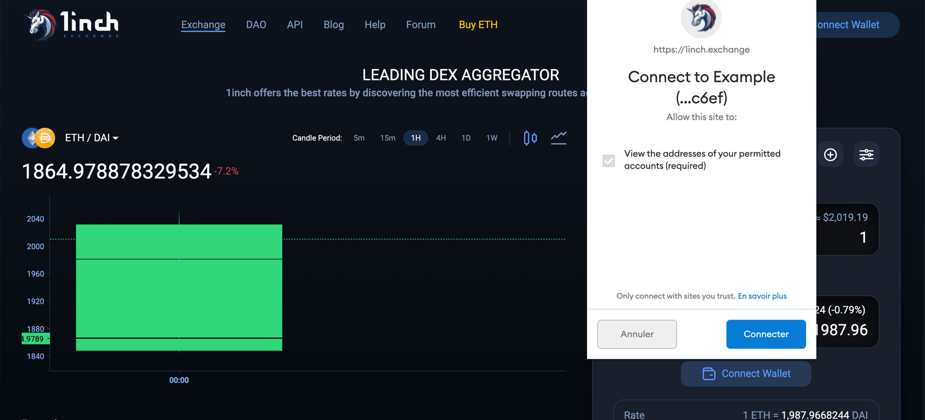
Task: Visit the Blog link
Action: 334,25
